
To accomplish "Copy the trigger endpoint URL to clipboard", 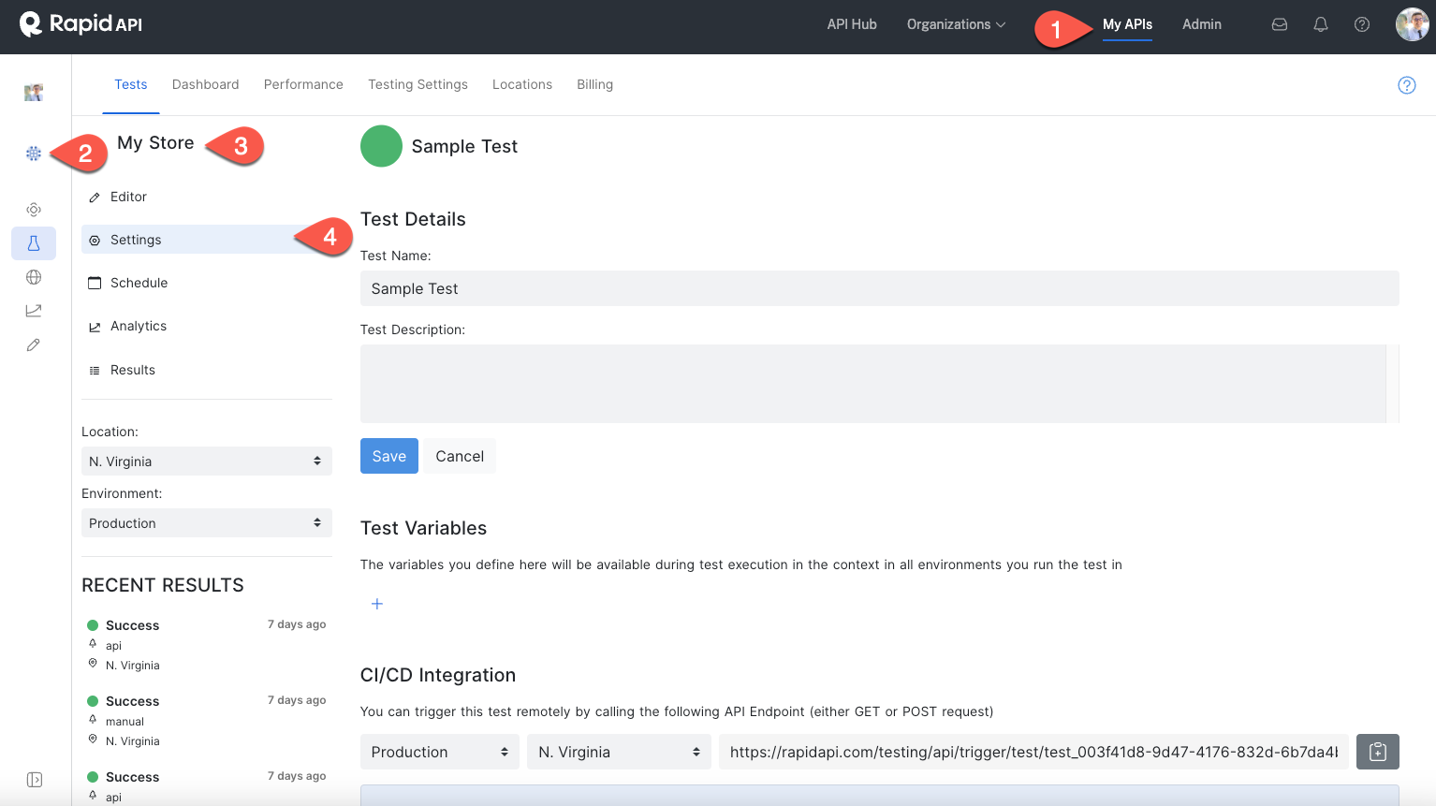I will [1378, 752].
